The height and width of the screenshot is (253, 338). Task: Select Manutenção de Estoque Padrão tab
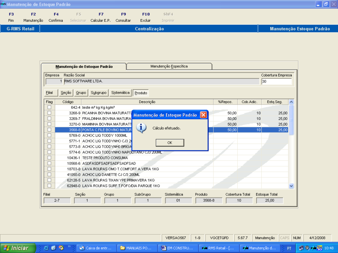pos(84,66)
